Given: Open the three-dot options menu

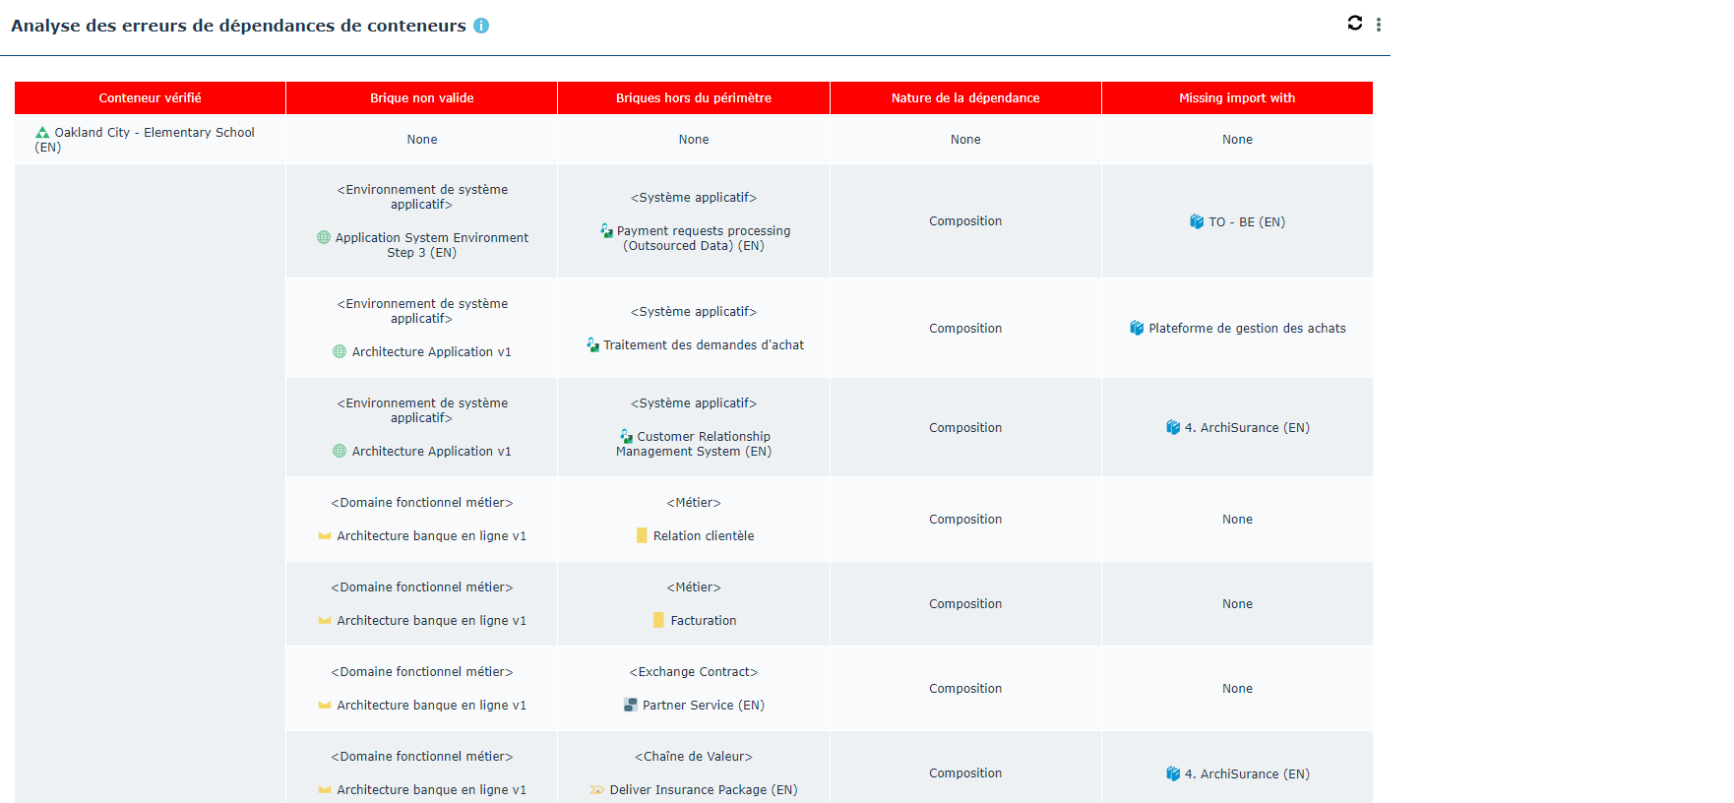Looking at the screenshot, I should coord(1378,25).
